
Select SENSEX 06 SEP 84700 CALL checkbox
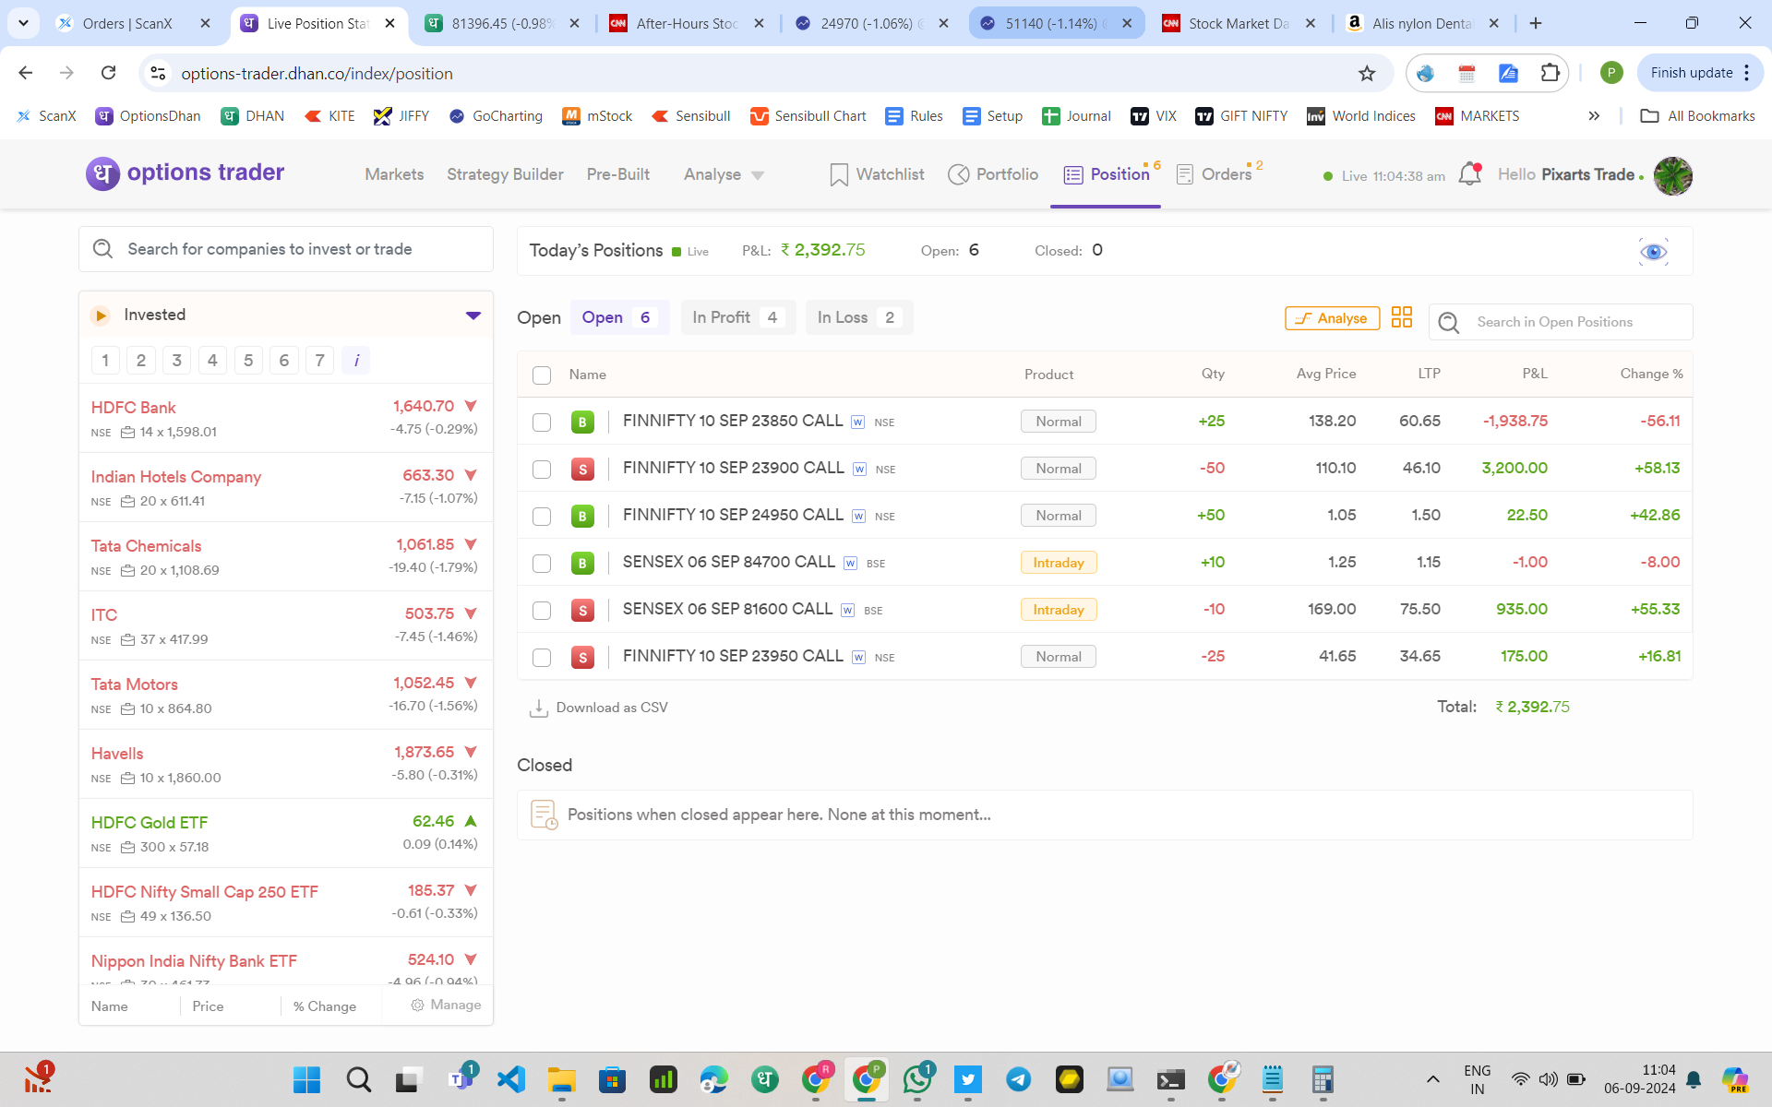coord(542,563)
